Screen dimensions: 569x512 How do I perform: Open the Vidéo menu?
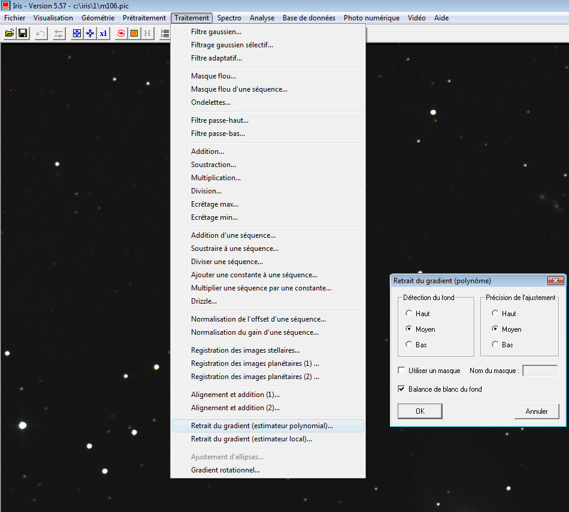tap(417, 18)
